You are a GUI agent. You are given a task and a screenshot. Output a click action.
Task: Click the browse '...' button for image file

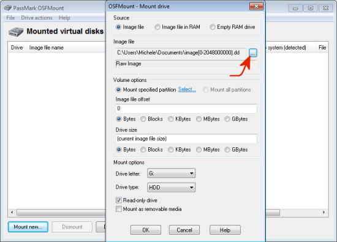253,53
